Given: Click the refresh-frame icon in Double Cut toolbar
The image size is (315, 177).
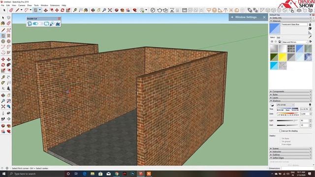Looking at the screenshot, I should click(x=46, y=24).
